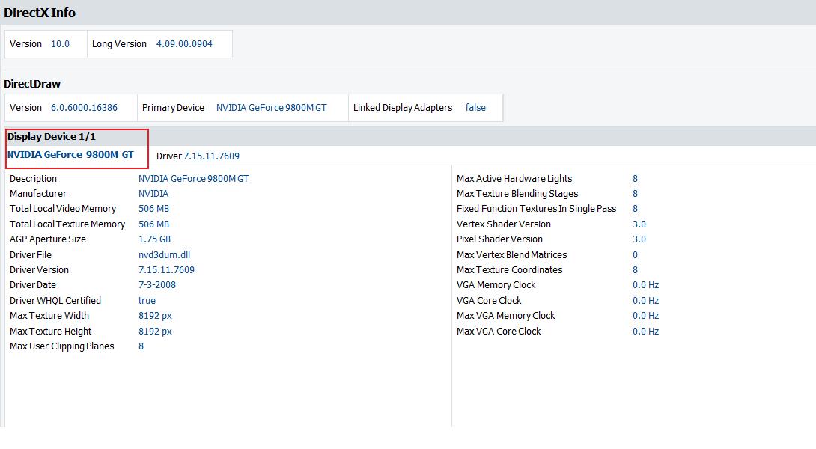Click Max User Clipping Planes value 8
The height and width of the screenshot is (449, 816).
coord(141,346)
